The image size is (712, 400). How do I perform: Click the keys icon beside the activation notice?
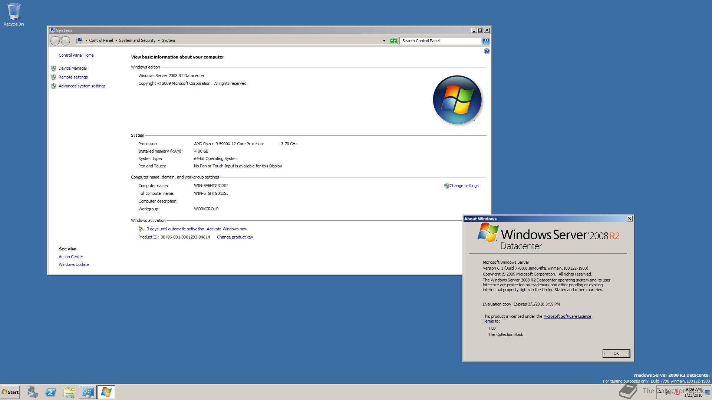[141, 229]
